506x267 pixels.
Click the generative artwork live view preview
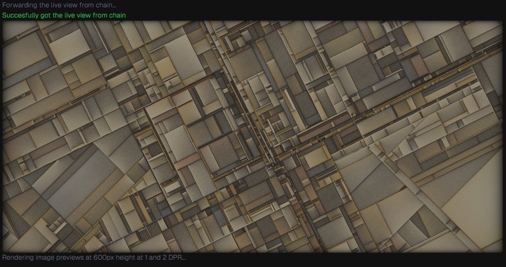253,137
